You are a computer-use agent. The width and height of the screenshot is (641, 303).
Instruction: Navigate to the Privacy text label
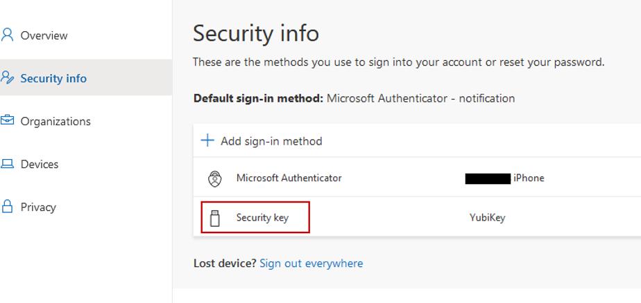pos(38,207)
